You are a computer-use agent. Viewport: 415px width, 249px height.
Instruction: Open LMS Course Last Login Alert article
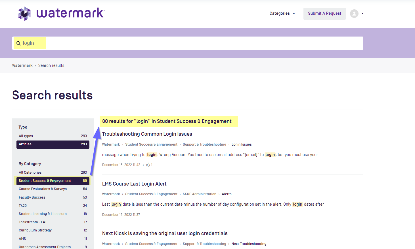tap(134, 184)
